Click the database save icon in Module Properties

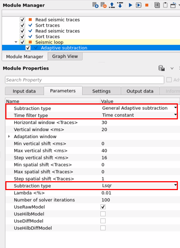pos(162,68)
